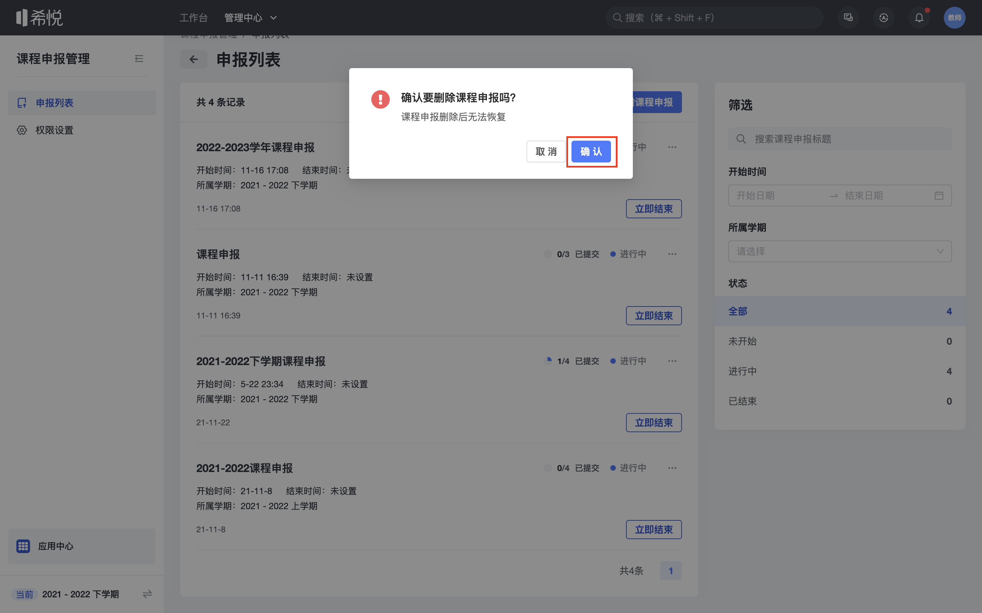This screenshot has height=613, width=982.
Task: Open more options for 2021-2022课程申报
Action: 672,468
